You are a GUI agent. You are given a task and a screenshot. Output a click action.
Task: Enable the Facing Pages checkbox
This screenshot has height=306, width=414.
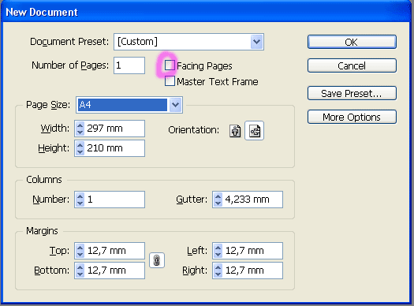(170, 65)
